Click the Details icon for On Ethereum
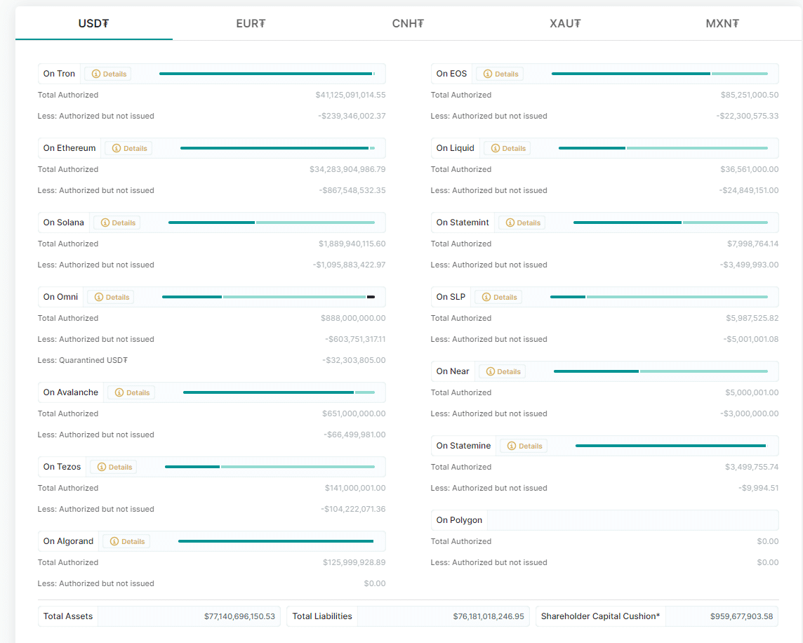This screenshot has height=643, width=803. click(117, 148)
